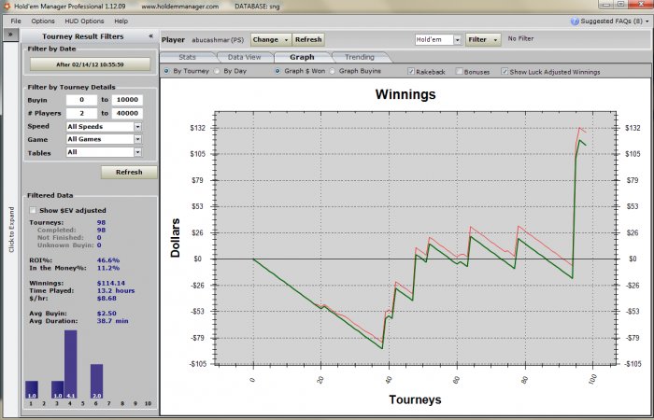
Task: Open the File menu
Action: 16,21
